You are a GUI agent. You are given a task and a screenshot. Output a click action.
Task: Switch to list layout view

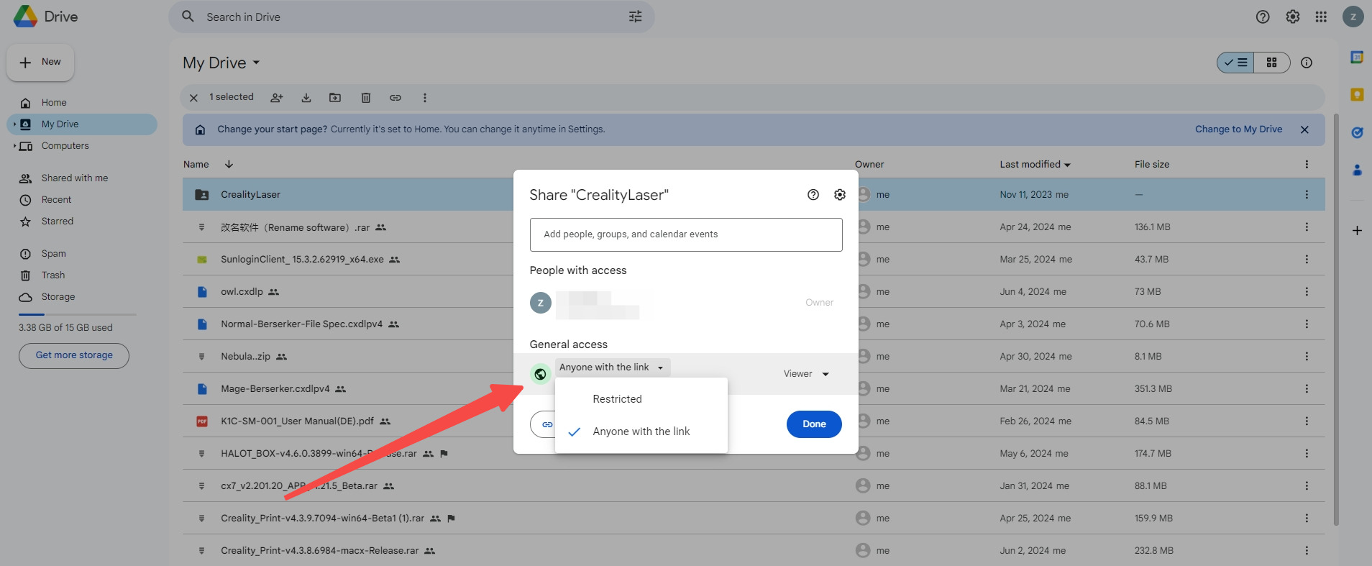(x=1235, y=63)
